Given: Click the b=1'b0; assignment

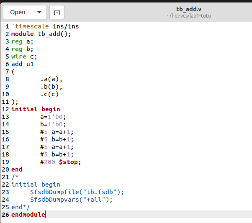Looking at the screenshot, I should coord(53,124).
